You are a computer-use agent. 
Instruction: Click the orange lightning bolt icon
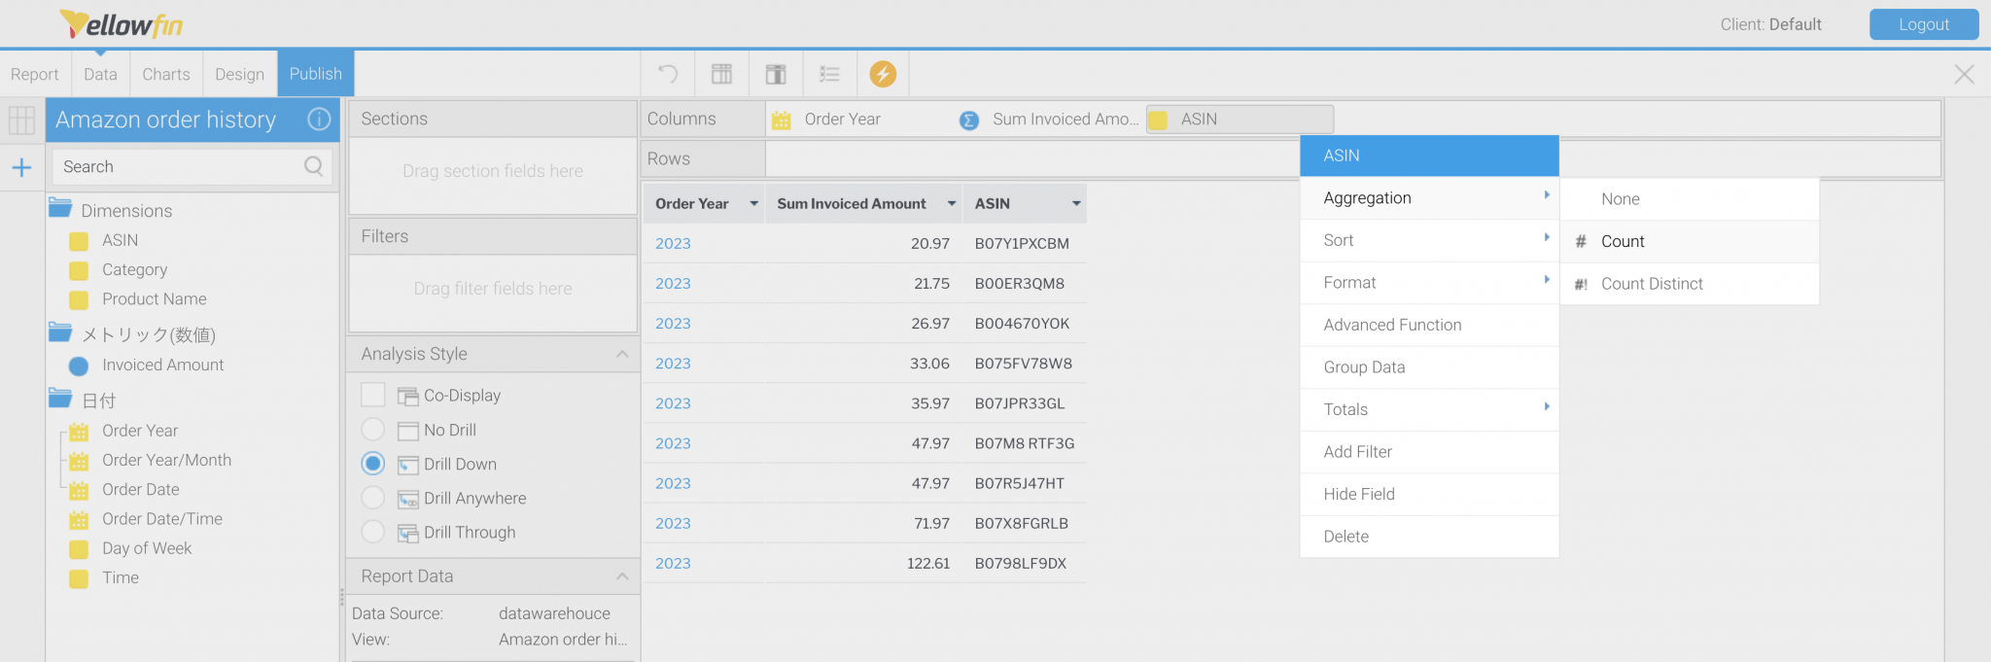883,74
